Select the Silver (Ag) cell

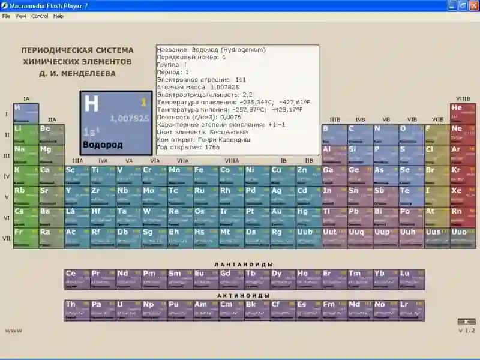pos(283,197)
